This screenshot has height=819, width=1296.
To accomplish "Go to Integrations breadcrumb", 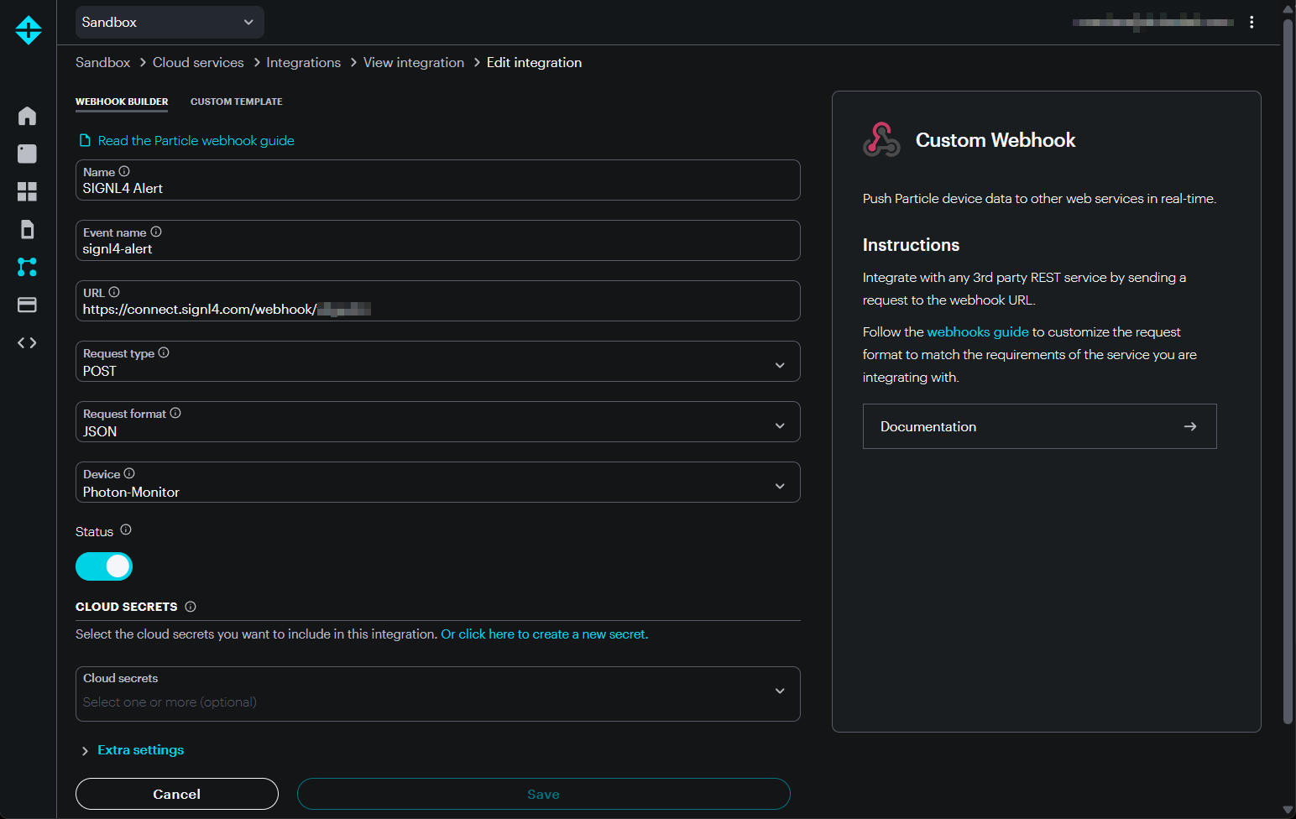I will click(303, 63).
